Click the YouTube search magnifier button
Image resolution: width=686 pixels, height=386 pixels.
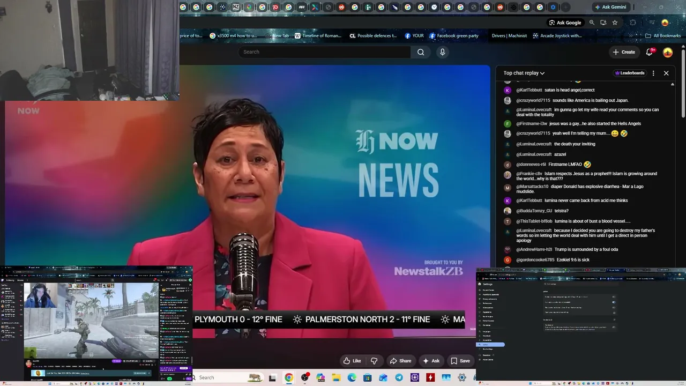(x=421, y=52)
